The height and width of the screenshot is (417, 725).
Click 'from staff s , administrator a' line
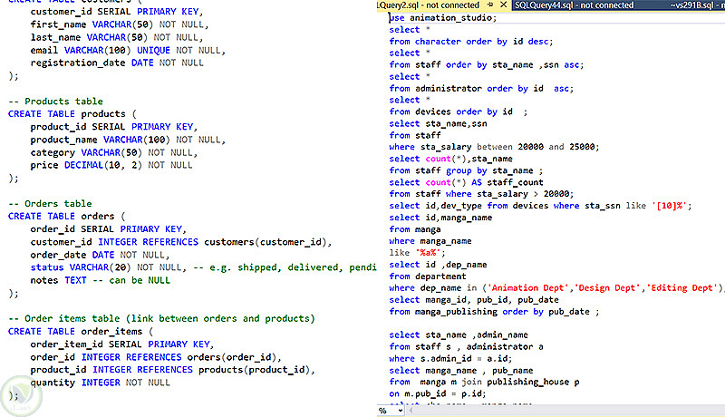coord(466,346)
